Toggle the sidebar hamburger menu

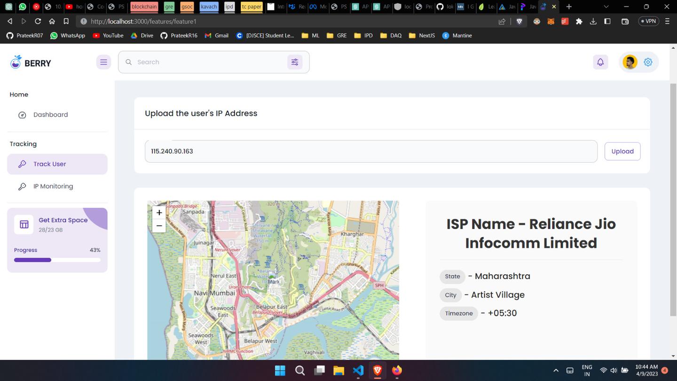click(x=103, y=62)
